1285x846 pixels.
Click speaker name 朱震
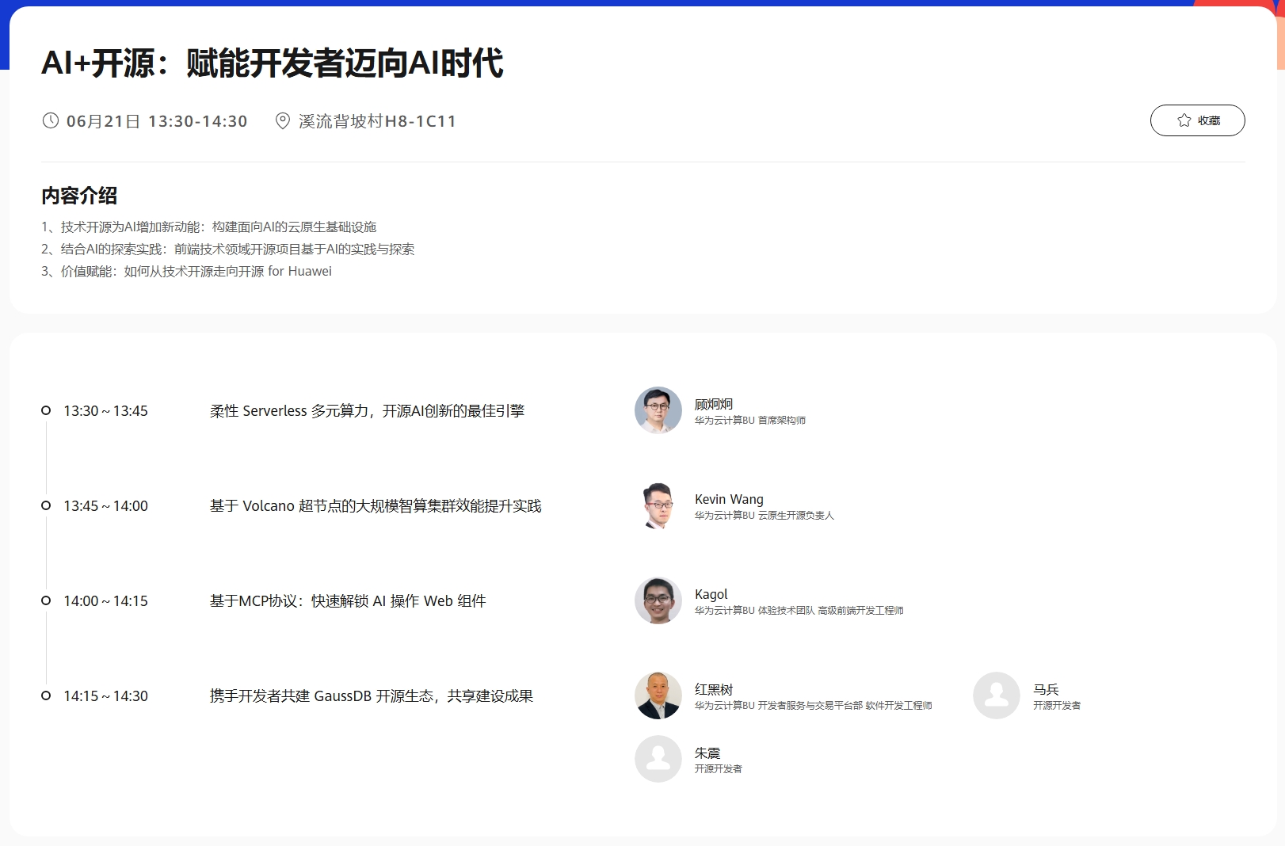[x=707, y=753]
